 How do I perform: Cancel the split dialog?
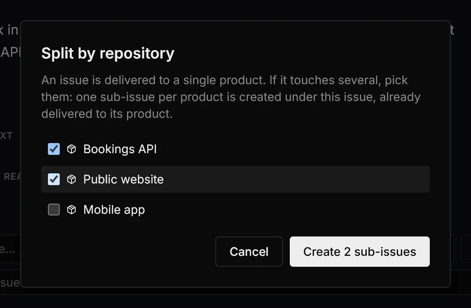249,252
